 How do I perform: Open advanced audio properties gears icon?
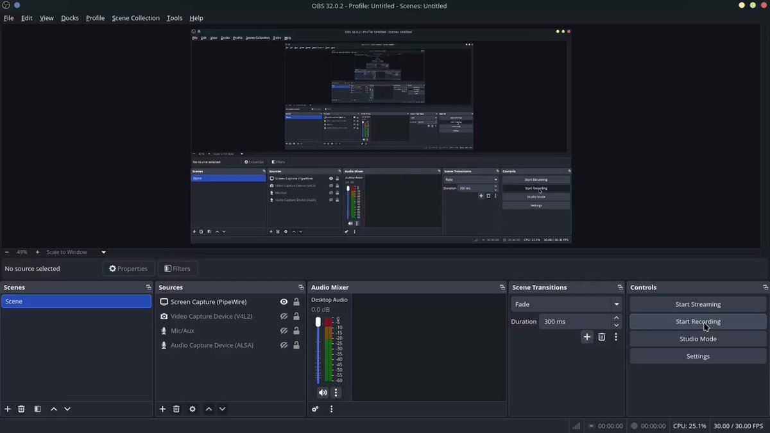[315, 409]
